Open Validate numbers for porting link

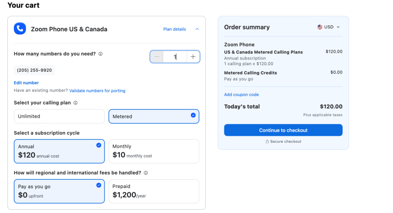[97, 91]
